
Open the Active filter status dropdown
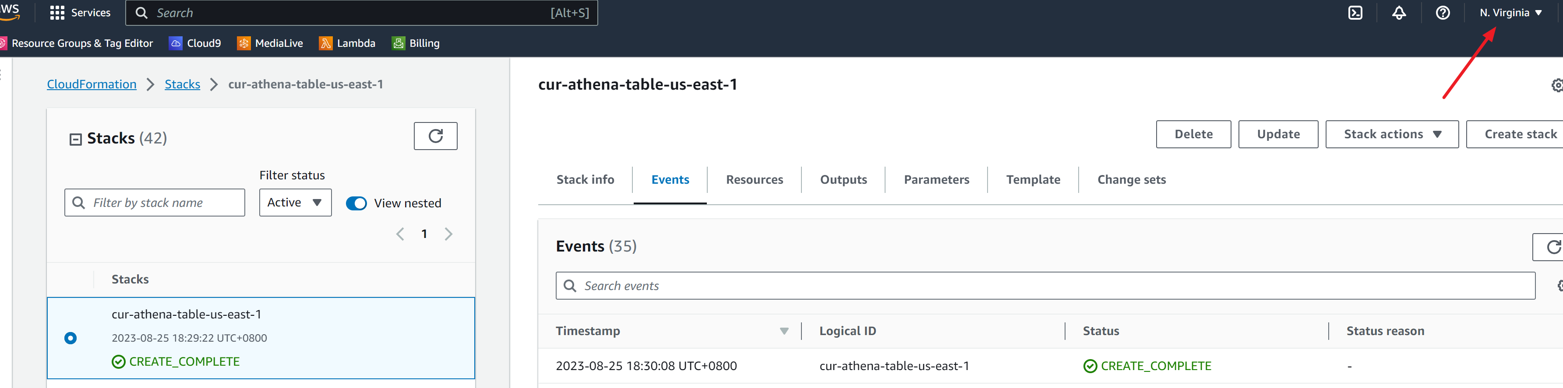click(x=295, y=203)
